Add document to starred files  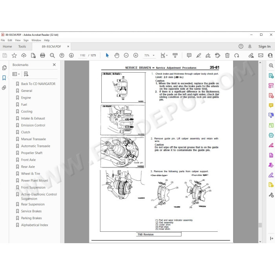point(14,56)
